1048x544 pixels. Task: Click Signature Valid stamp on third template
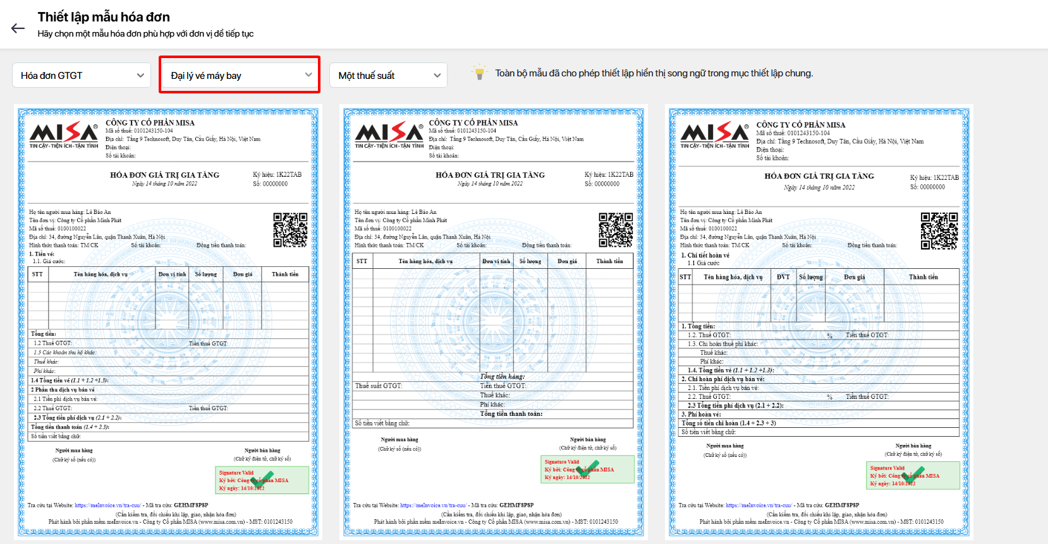point(913,476)
